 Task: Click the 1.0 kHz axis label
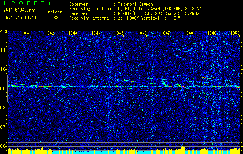click(x=3, y=69)
